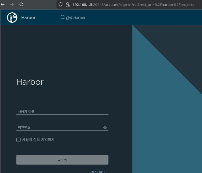This screenshot has height=173, width=202.
Task: Click the search magnifier icon
Action: pyautogui.click(x=63, y=17)
